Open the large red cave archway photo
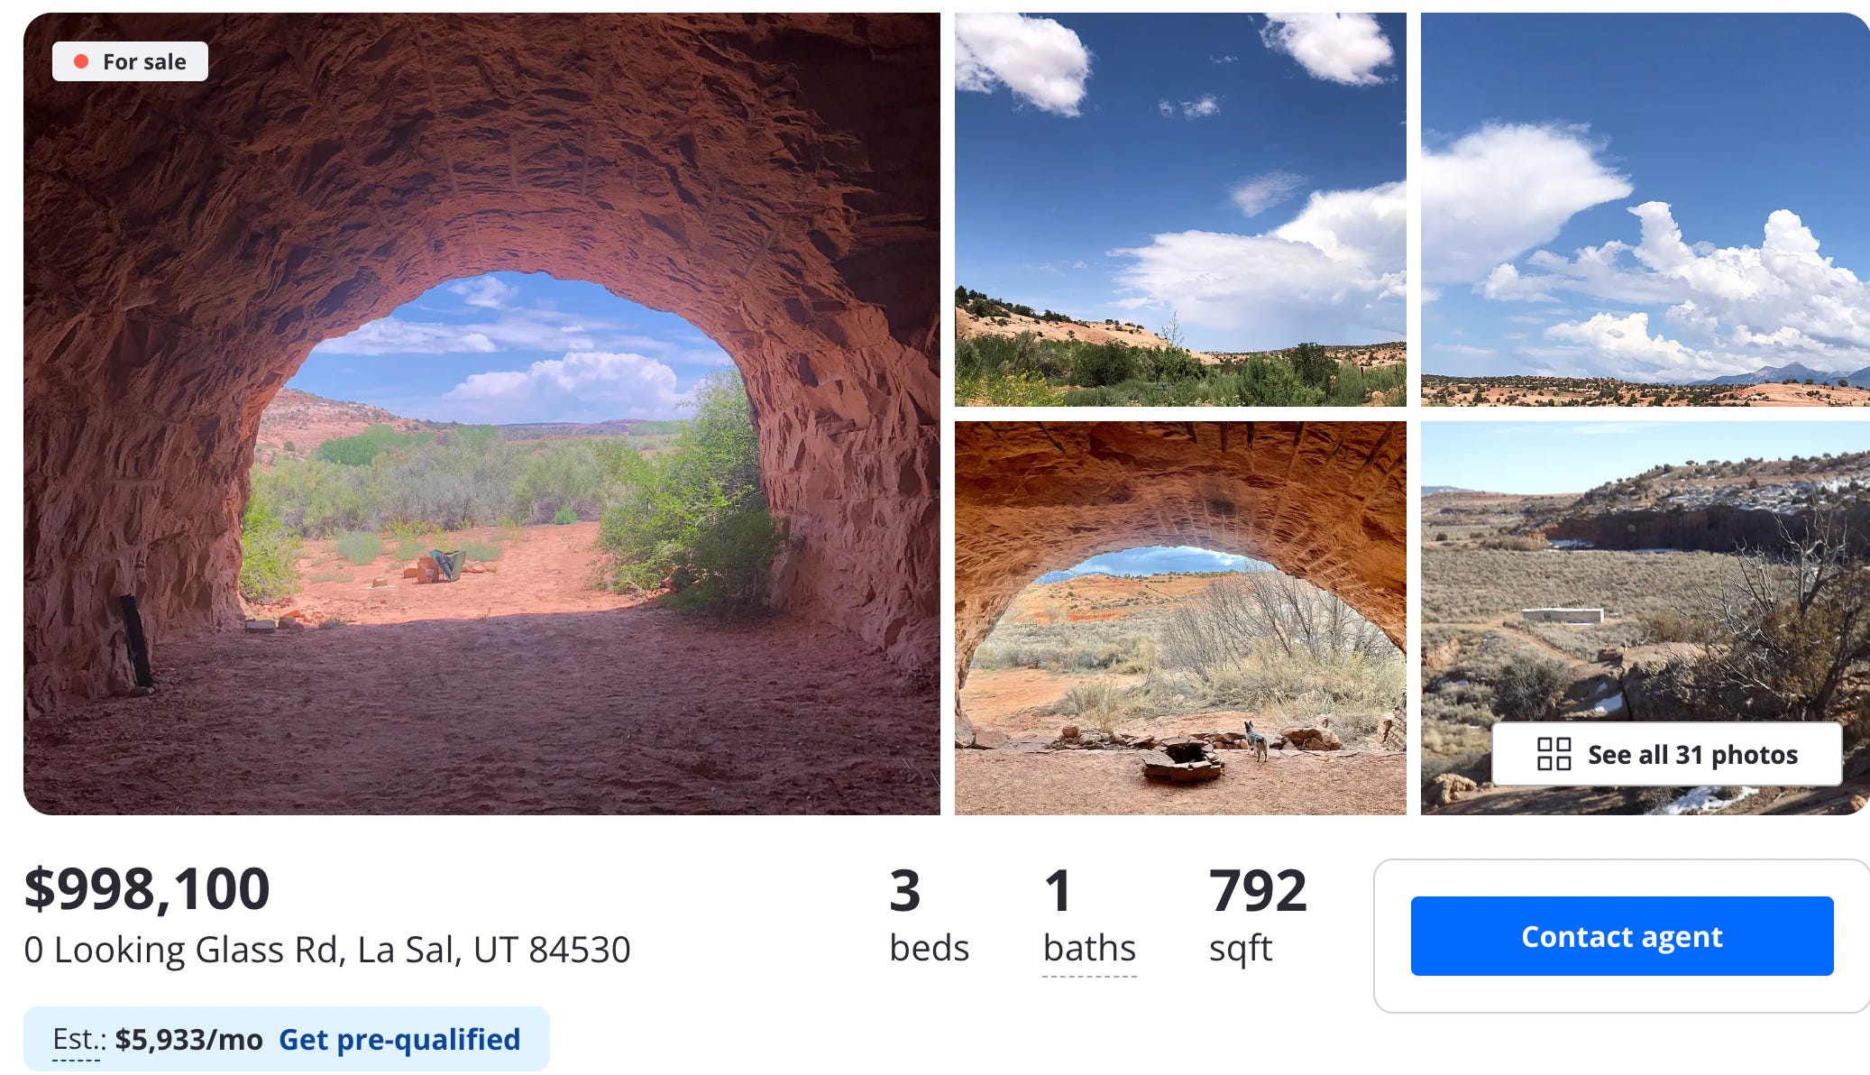1870x1075 pixels. [x=481, y=414]
